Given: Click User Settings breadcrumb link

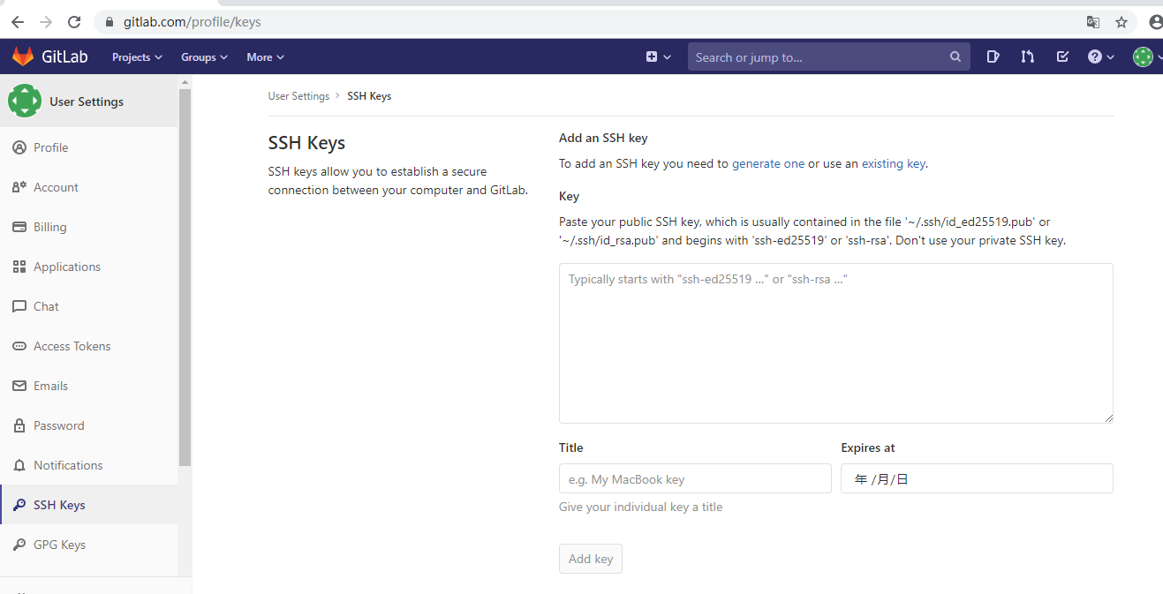Looking at the screenshot, I should click(298, 96).
